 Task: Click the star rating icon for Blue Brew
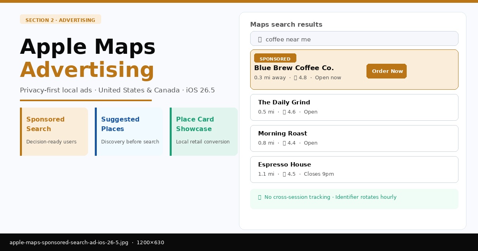(x=296, y=78)
